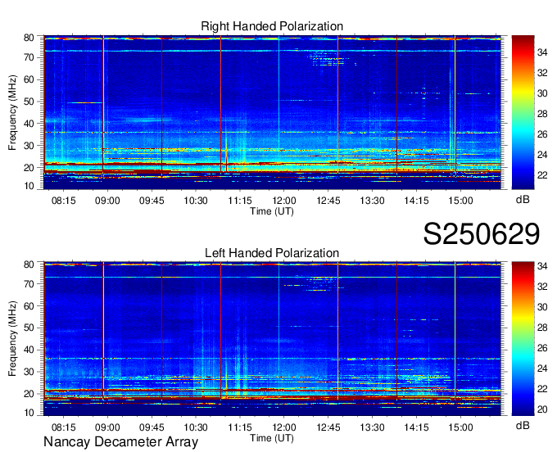557x452 pixels.
Task: Click the 50 frequency tick of Right Handed plot
Action: 29,102
